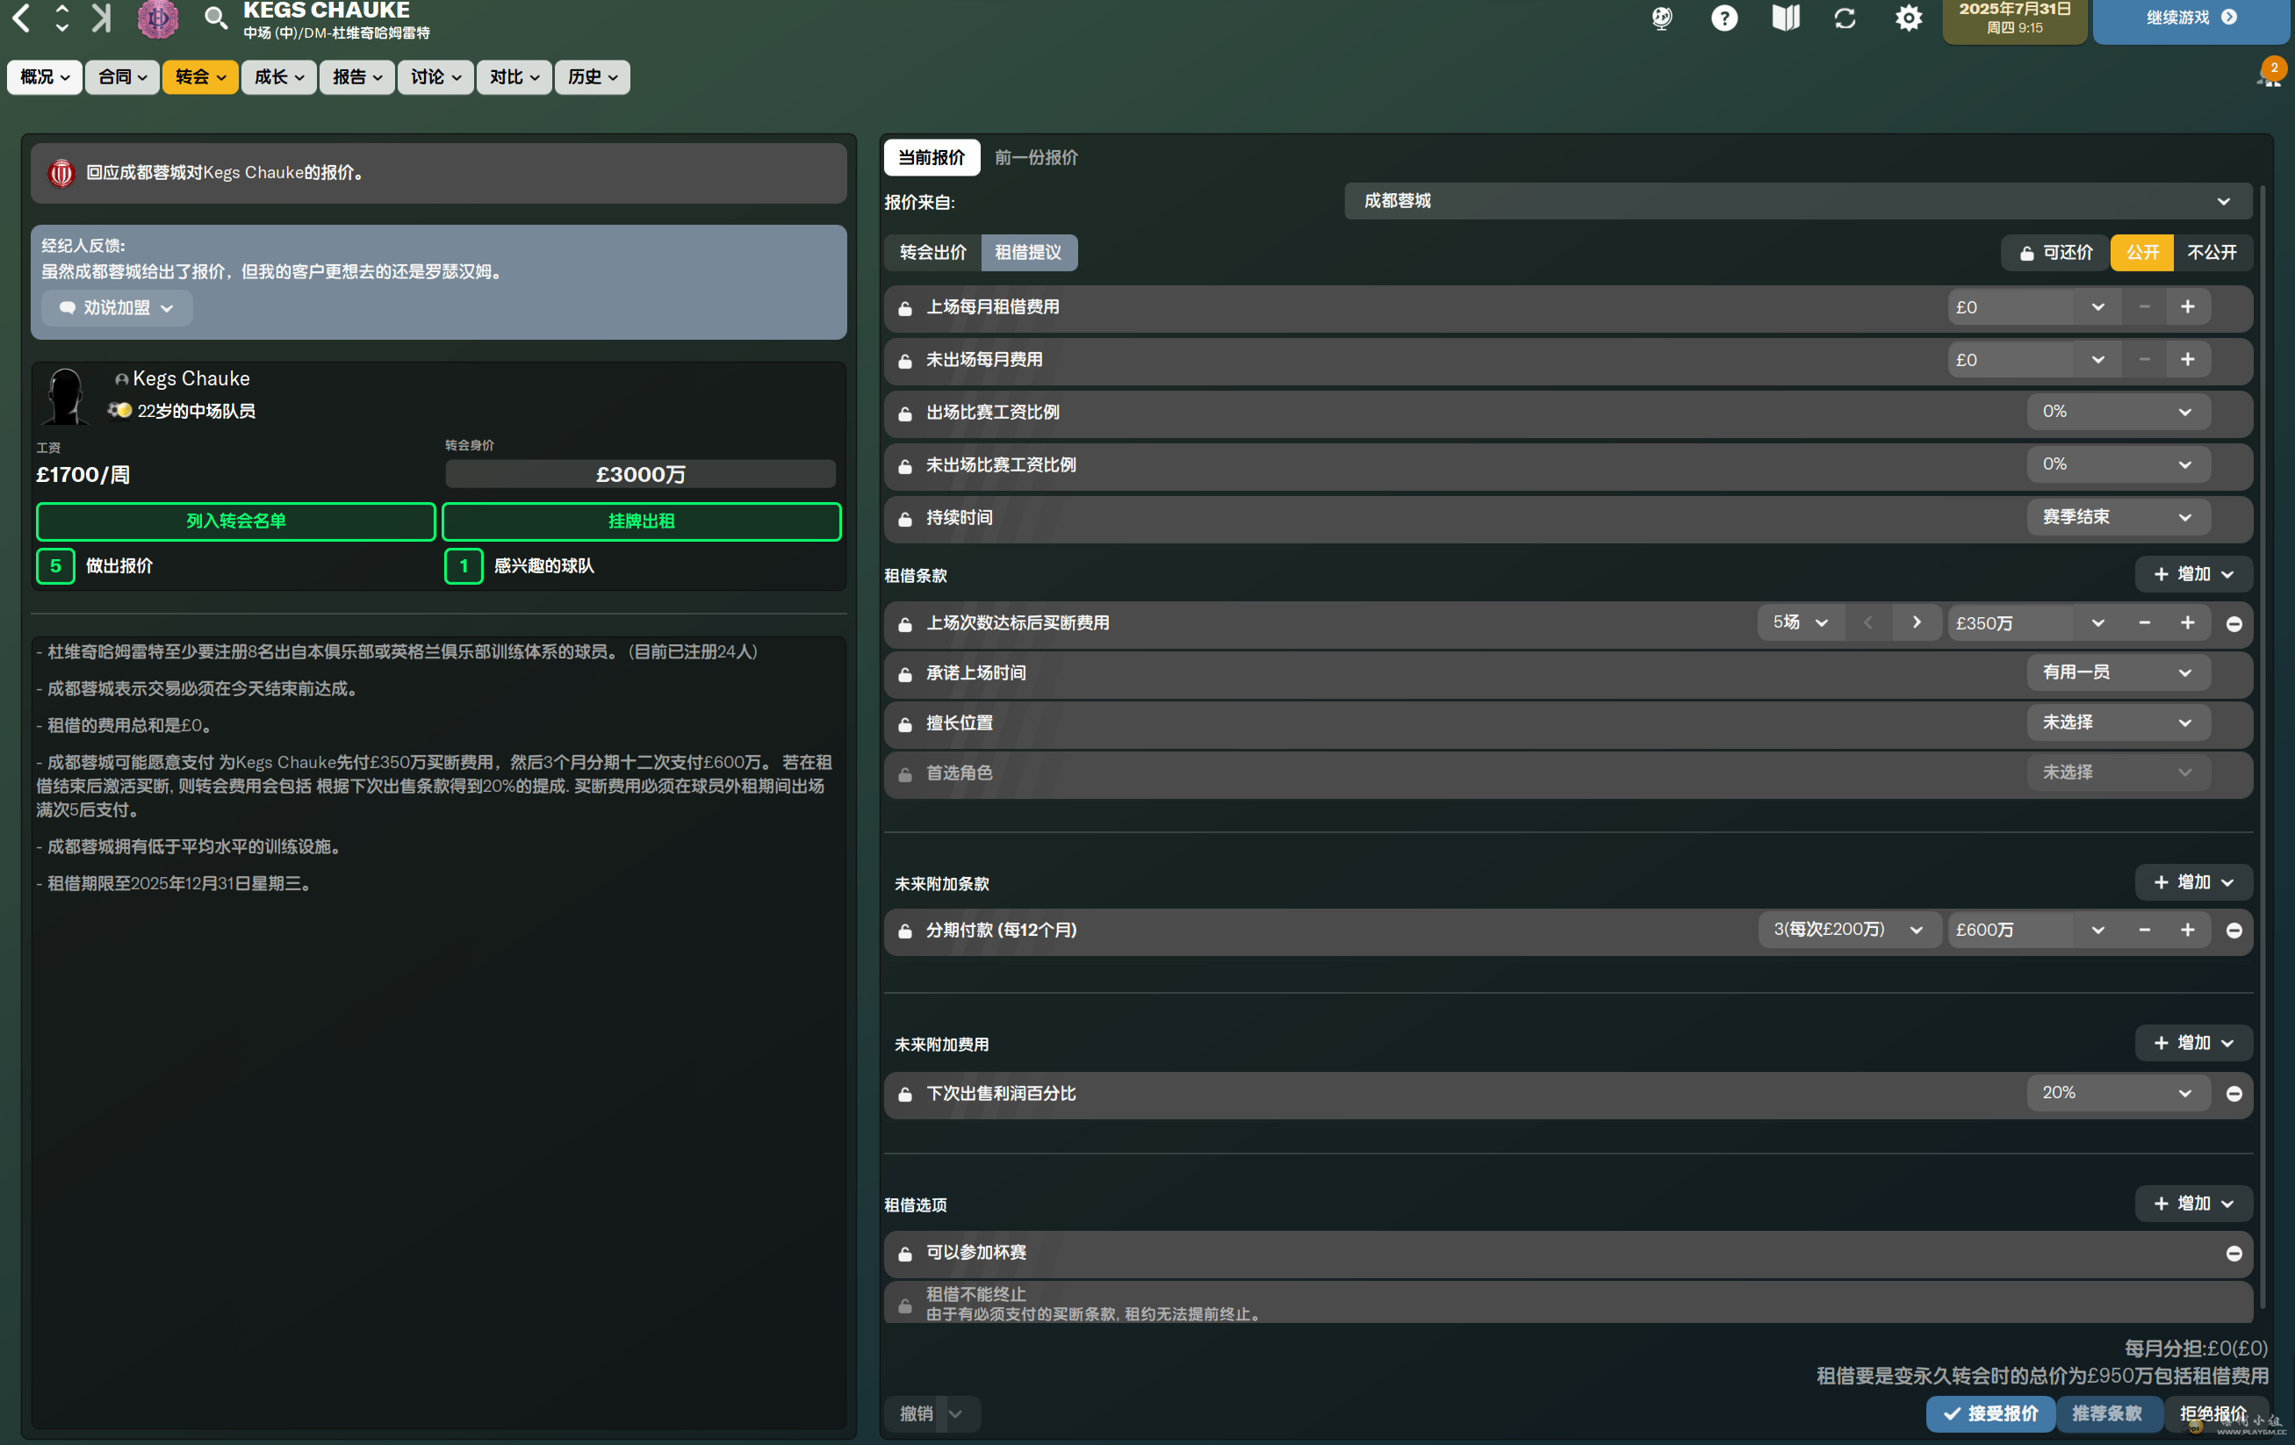Image resolution: width=2295 pixels, height=1445 pixels.
Task: Open the 成长 menu
Action: (x=279, y=77)
